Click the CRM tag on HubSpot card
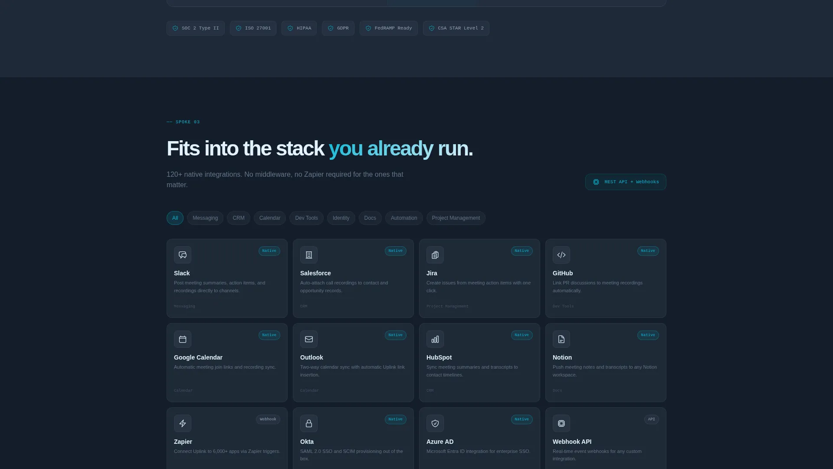 [x=430, y=391]
